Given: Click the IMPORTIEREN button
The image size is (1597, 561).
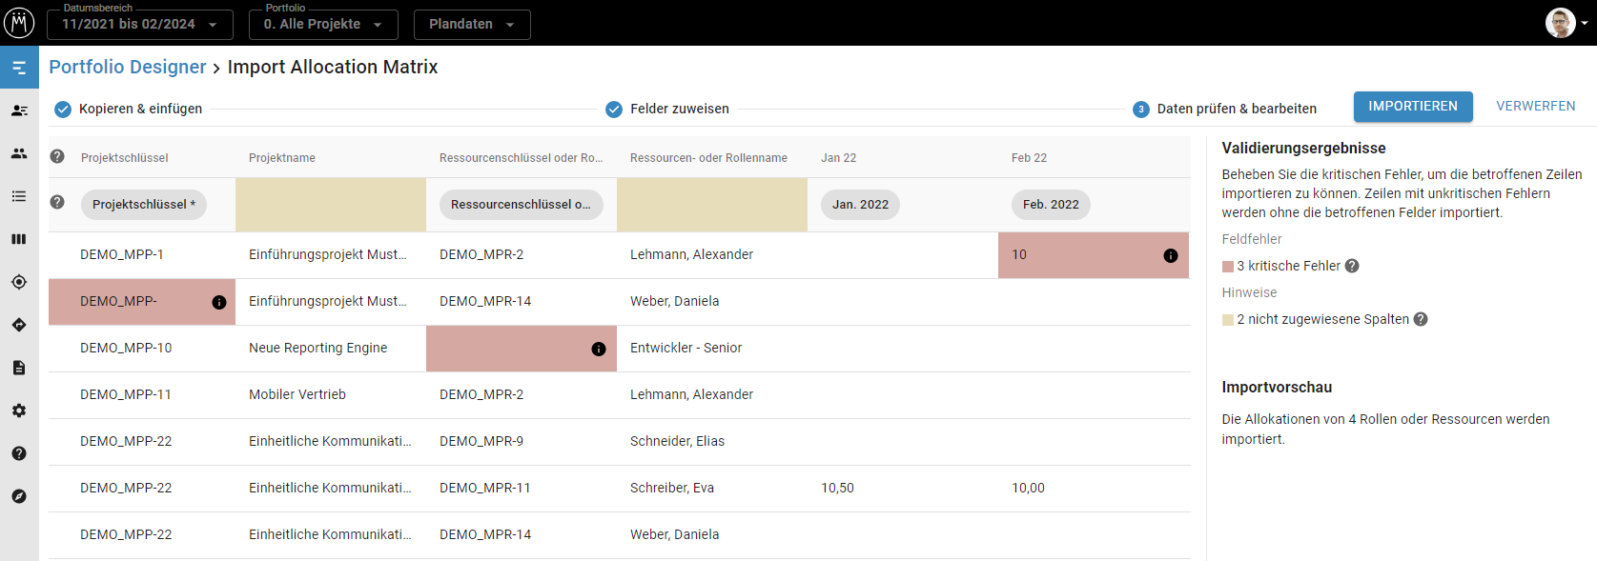Looking at the screenshot, I should click(1412, 107).
